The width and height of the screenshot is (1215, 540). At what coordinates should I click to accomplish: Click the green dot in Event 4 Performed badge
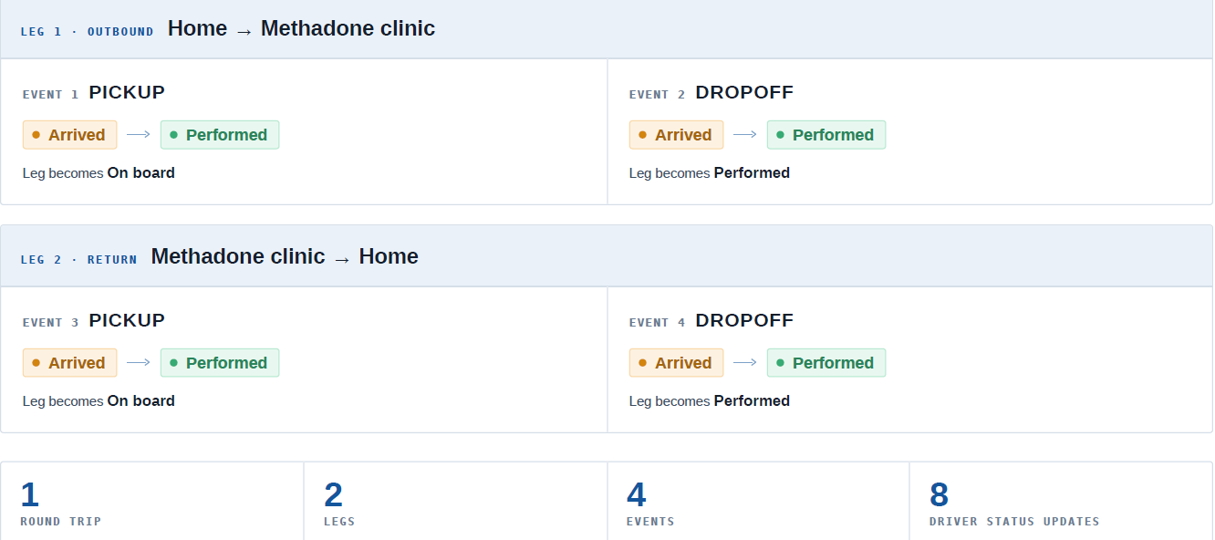pos(780,363)
